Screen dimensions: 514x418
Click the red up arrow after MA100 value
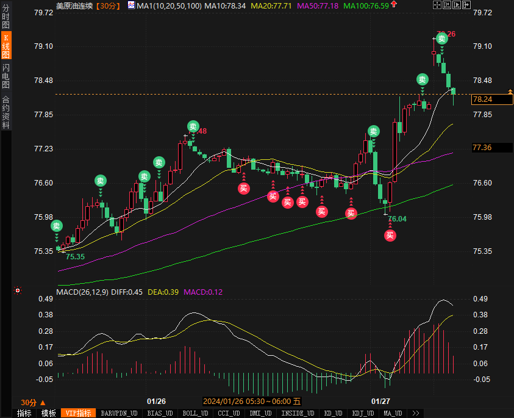click(394, 5)
